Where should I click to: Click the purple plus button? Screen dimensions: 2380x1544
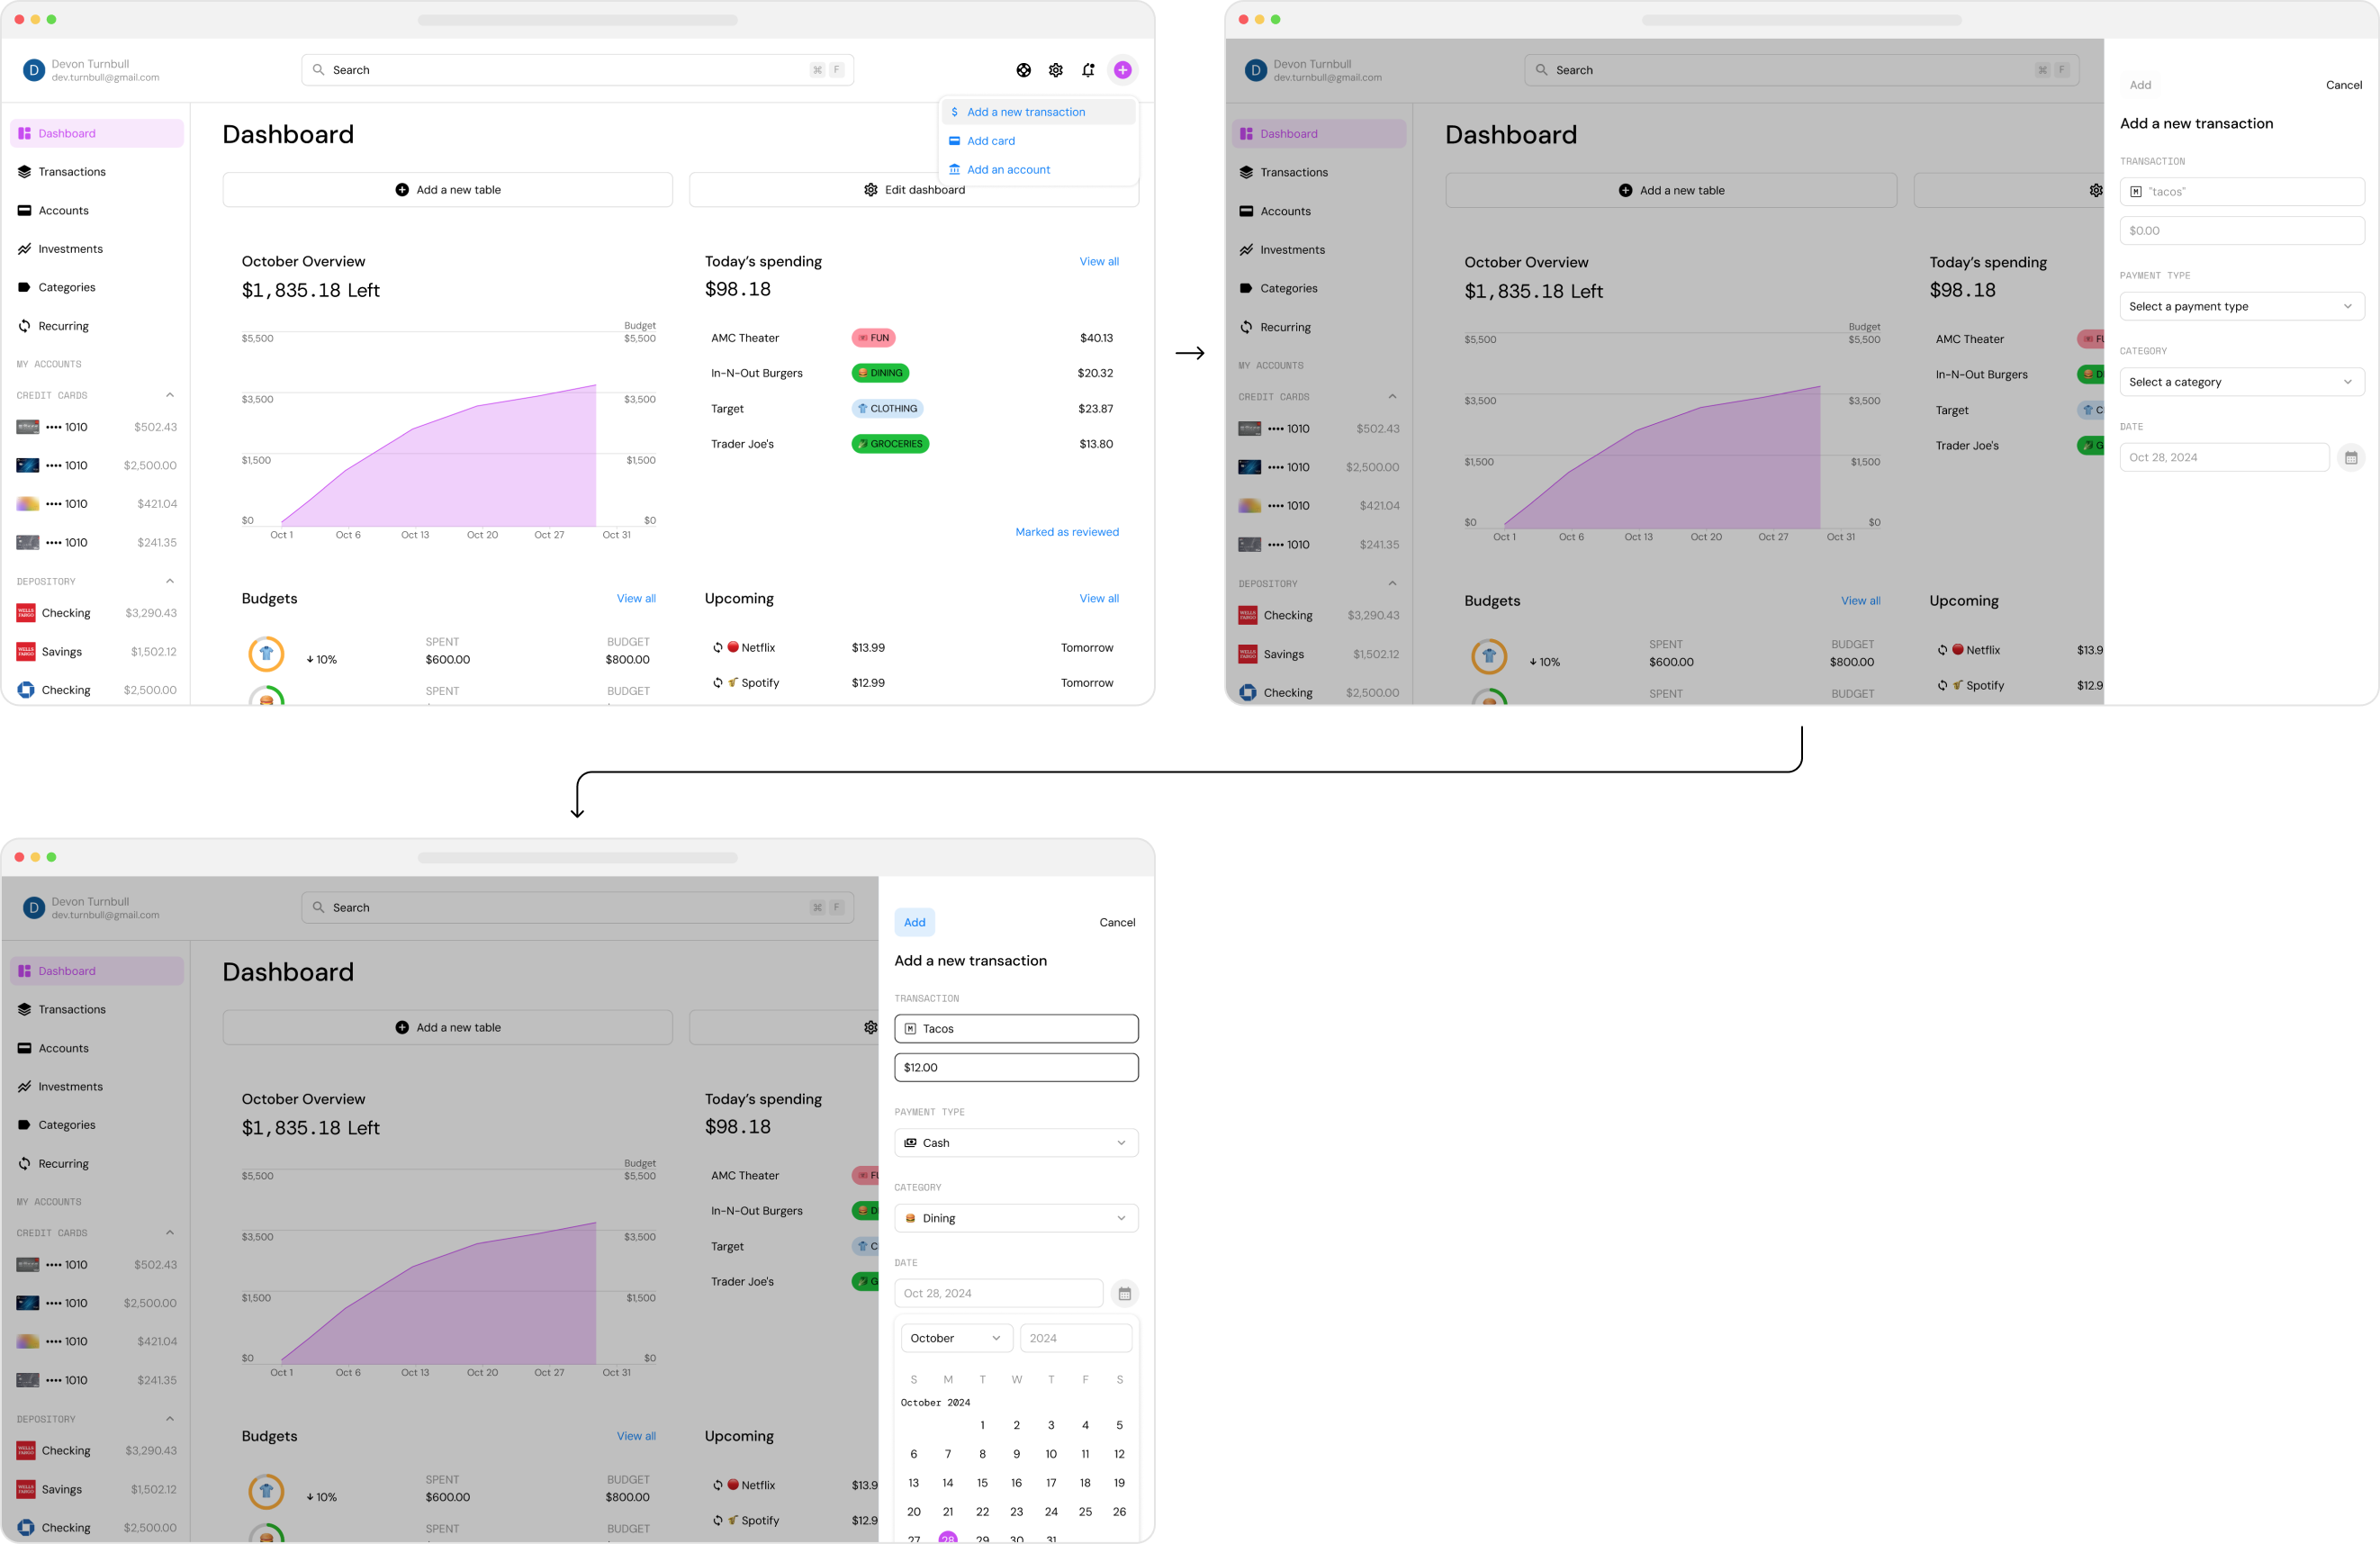[1123, 70]
